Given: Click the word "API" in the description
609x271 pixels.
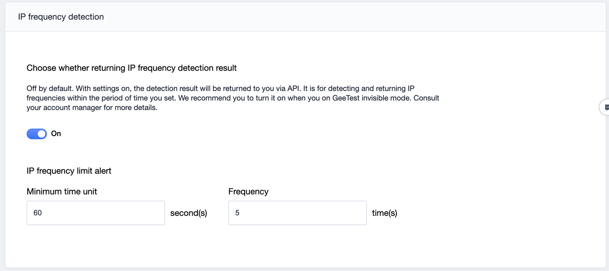Looking at the screenshot, I should [x=293, y=89].
